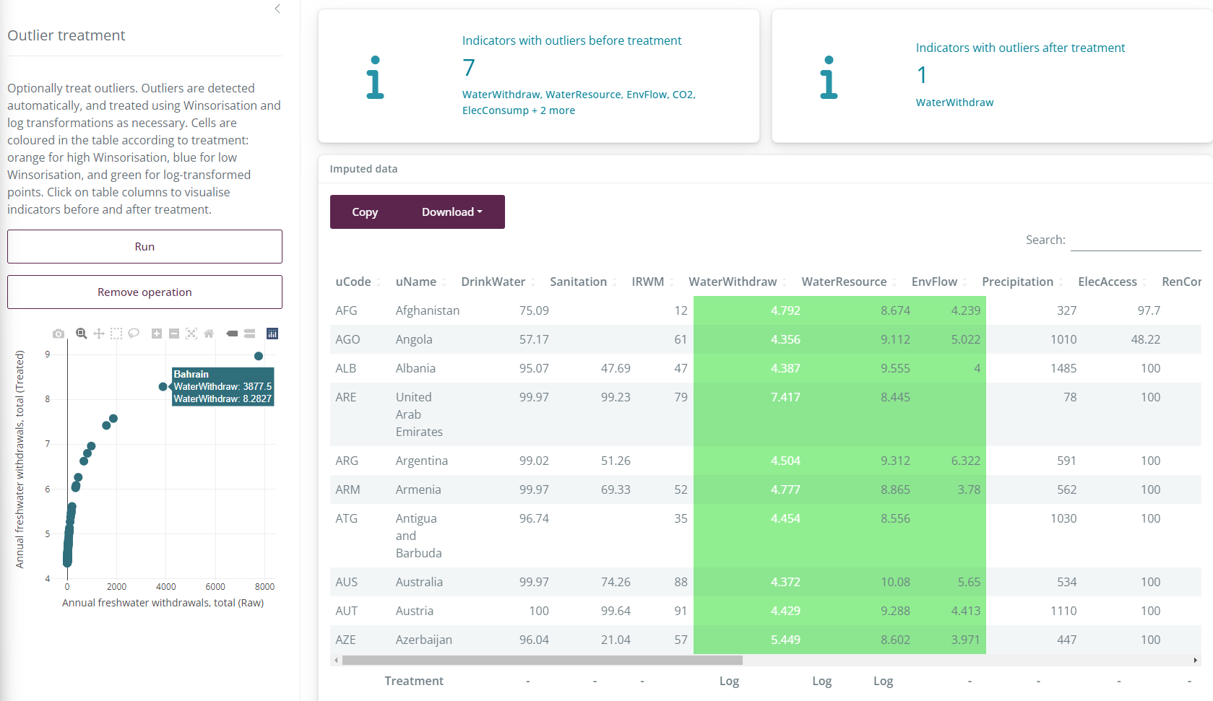
Task: Click Angola row code AGO
Action: pyautogui.click(x=348, y=339)
